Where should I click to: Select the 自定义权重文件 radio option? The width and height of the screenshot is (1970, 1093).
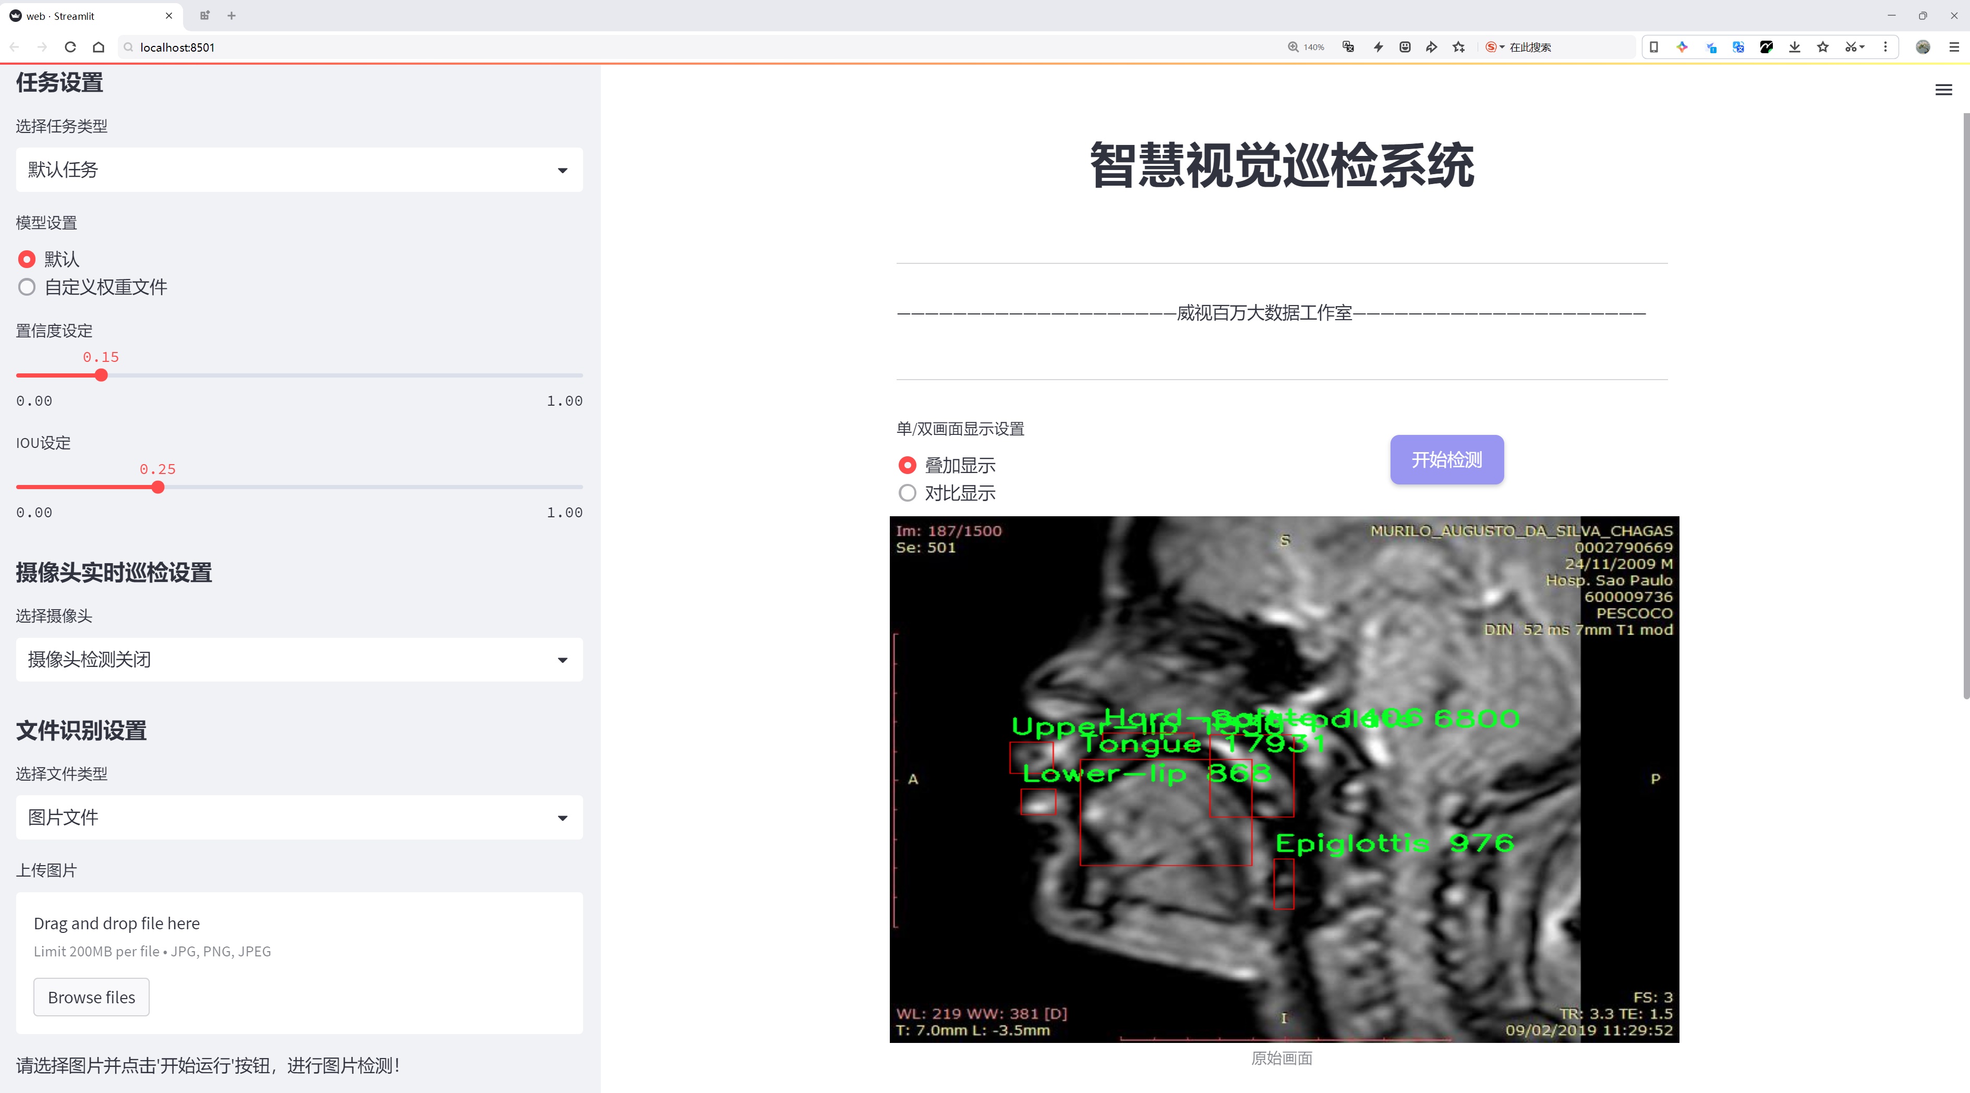(x=27, y=287)
